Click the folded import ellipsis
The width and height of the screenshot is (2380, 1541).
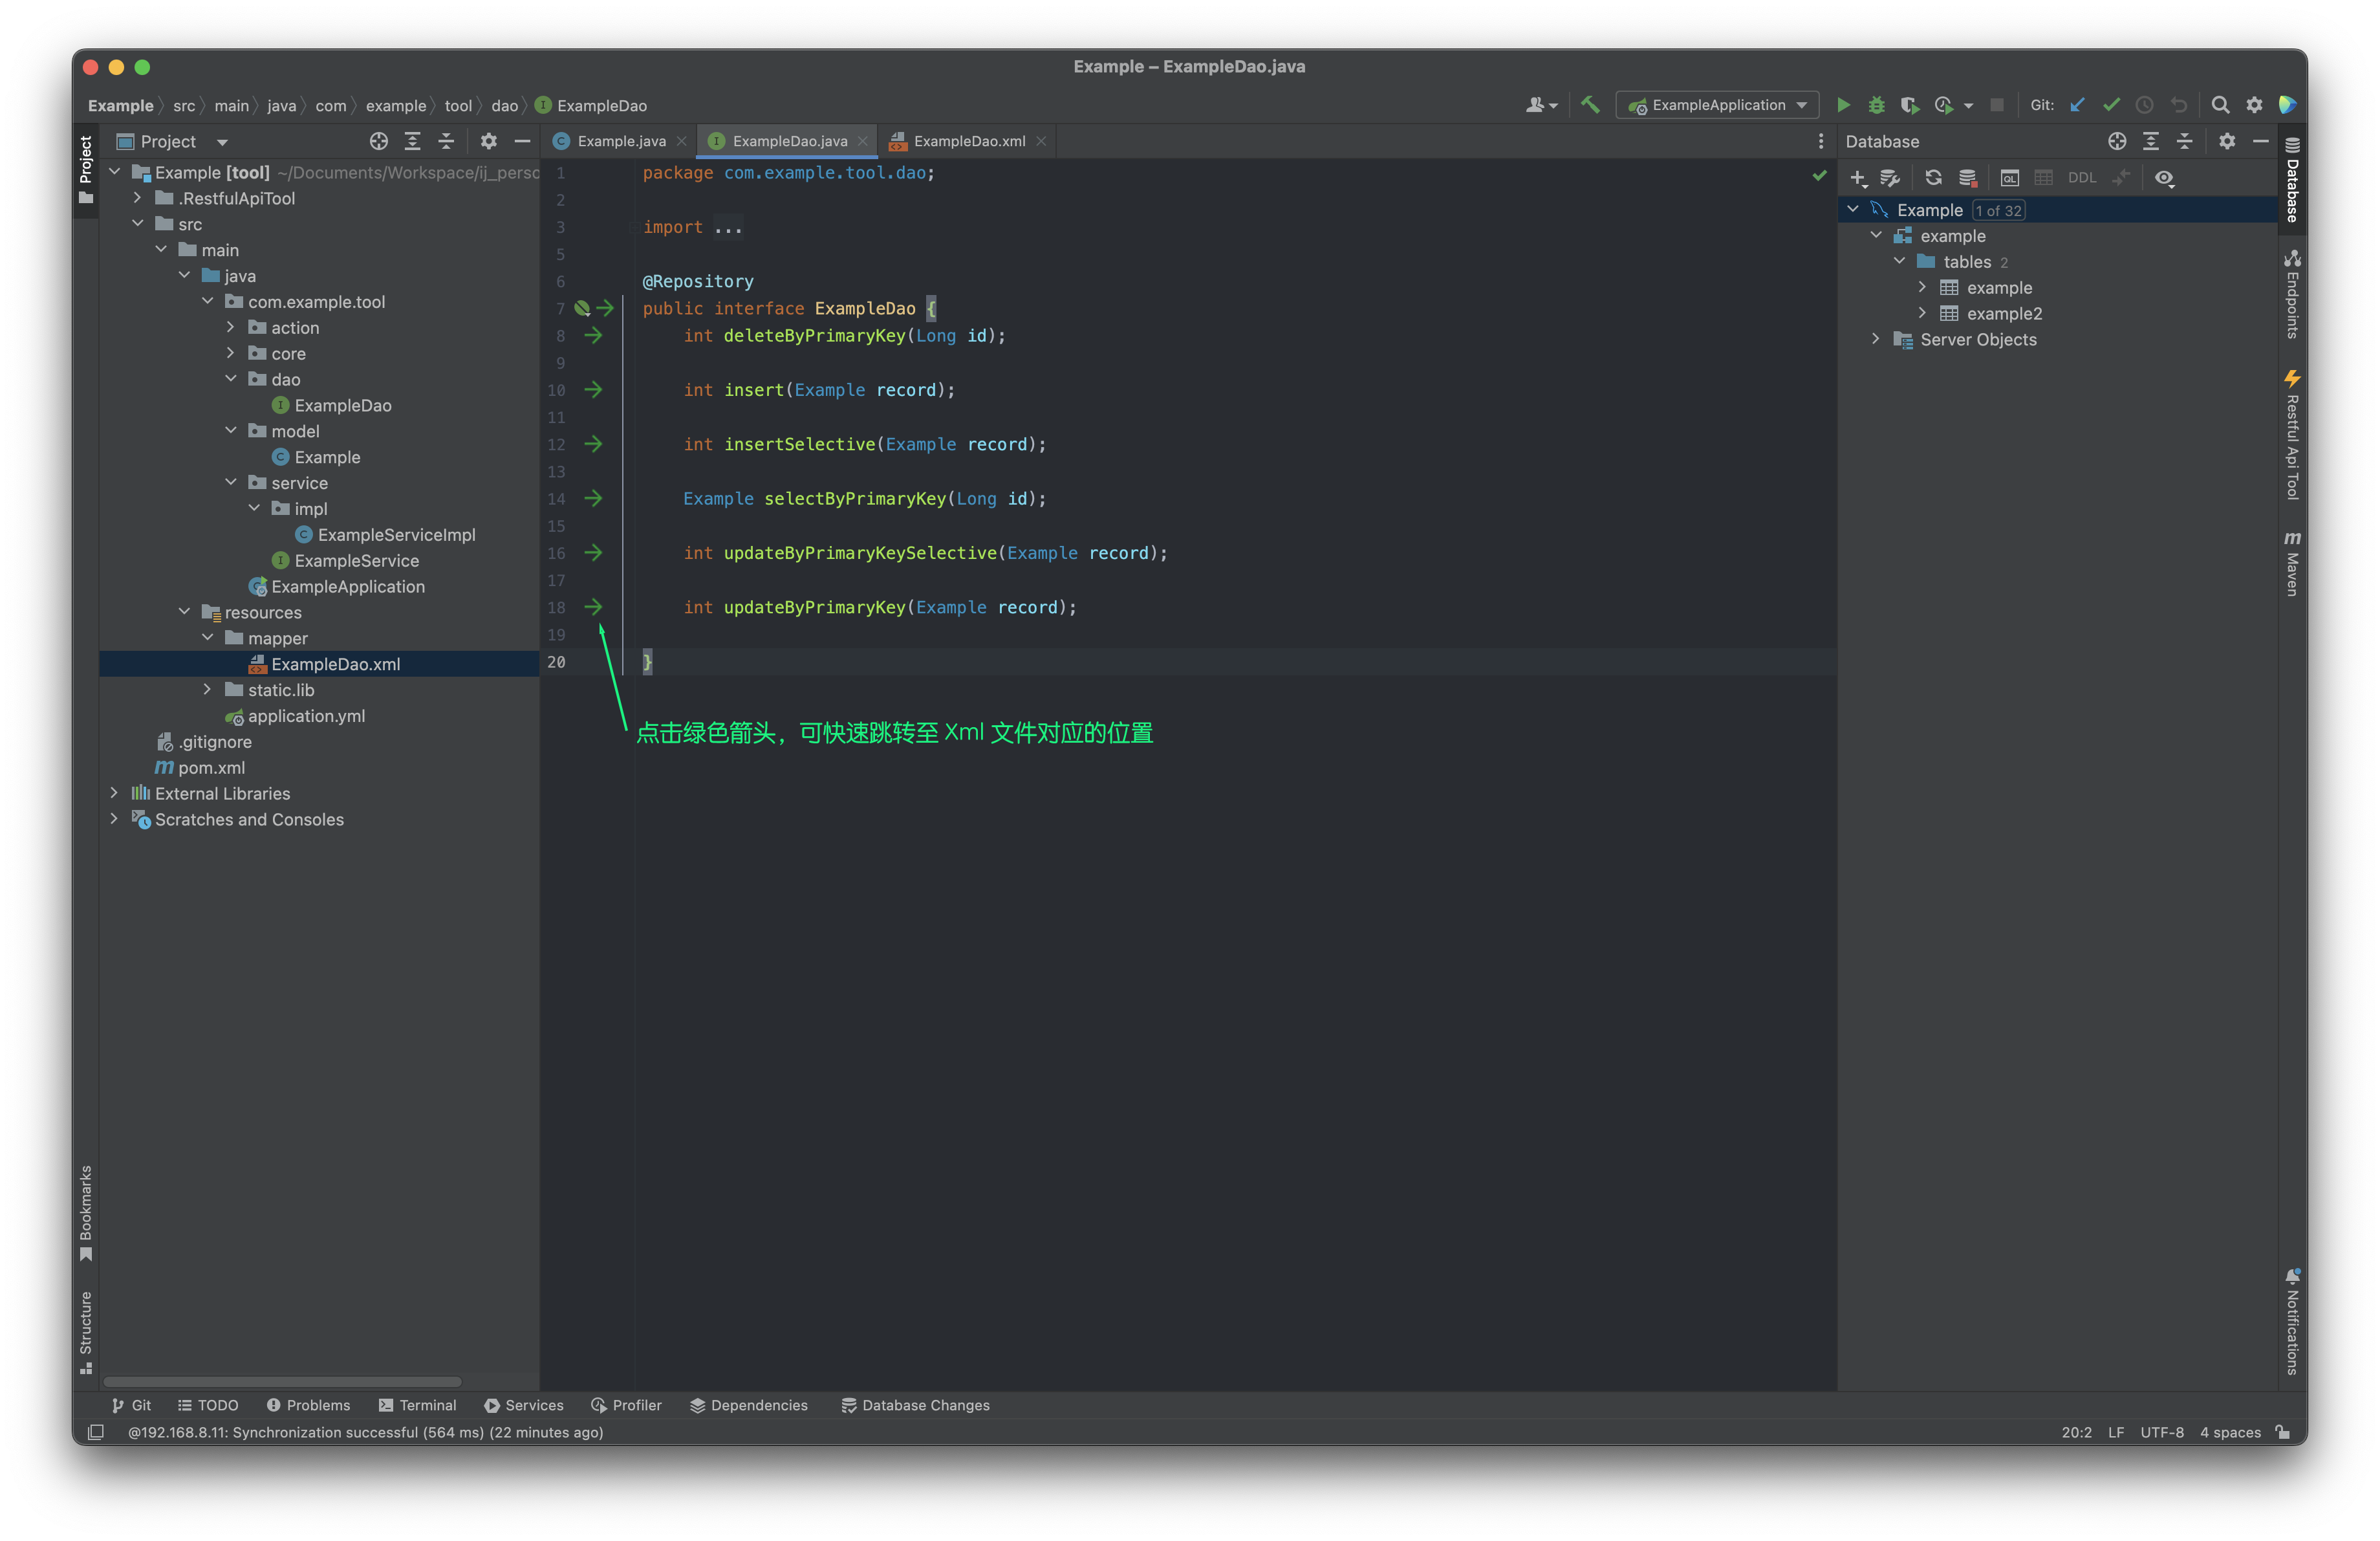click(x=728, y=228)
